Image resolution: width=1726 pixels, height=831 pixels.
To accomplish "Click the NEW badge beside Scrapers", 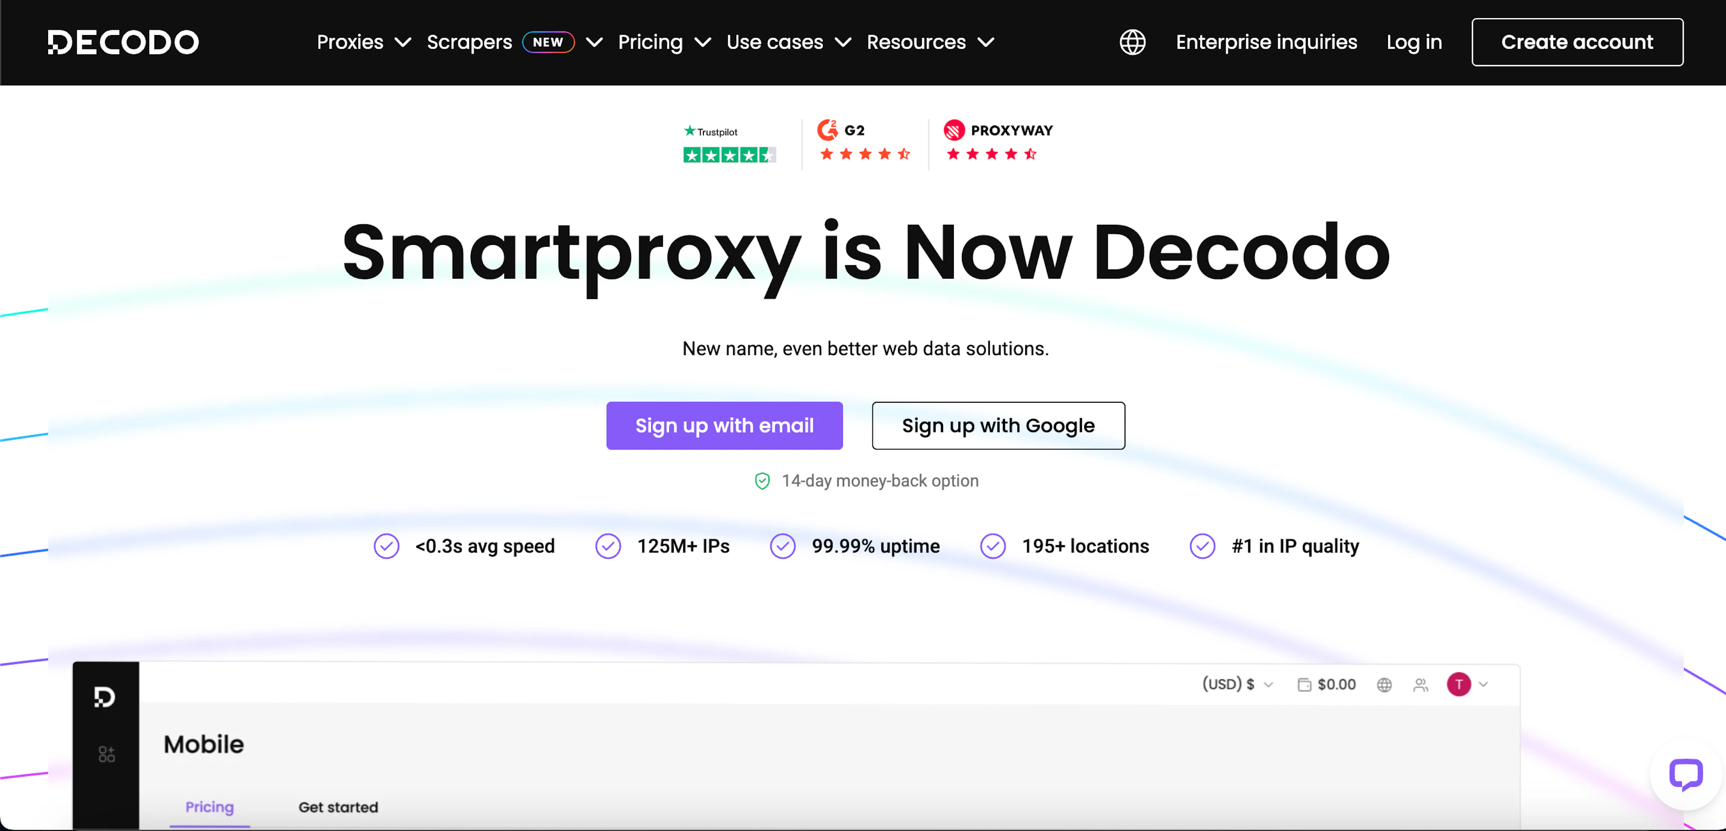I will coord(548,42).
